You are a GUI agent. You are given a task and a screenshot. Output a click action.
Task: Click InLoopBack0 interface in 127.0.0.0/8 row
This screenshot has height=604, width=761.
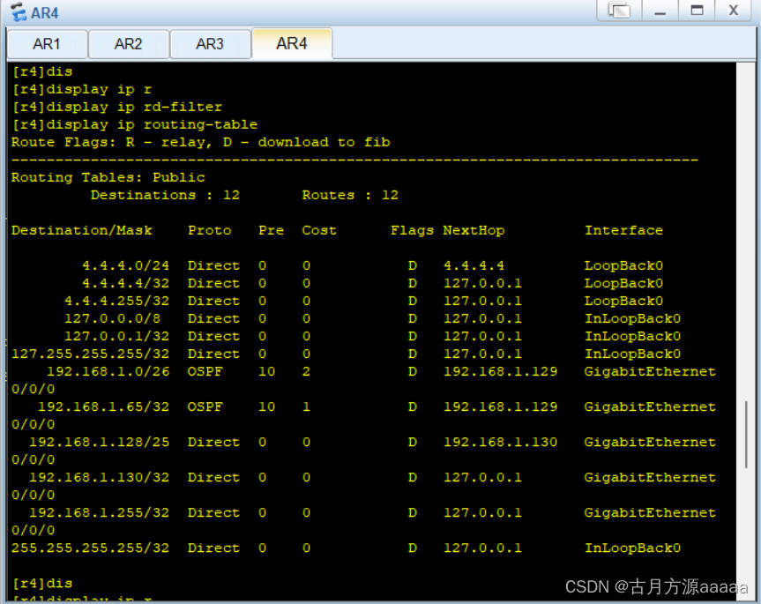(x=632, y=318)
